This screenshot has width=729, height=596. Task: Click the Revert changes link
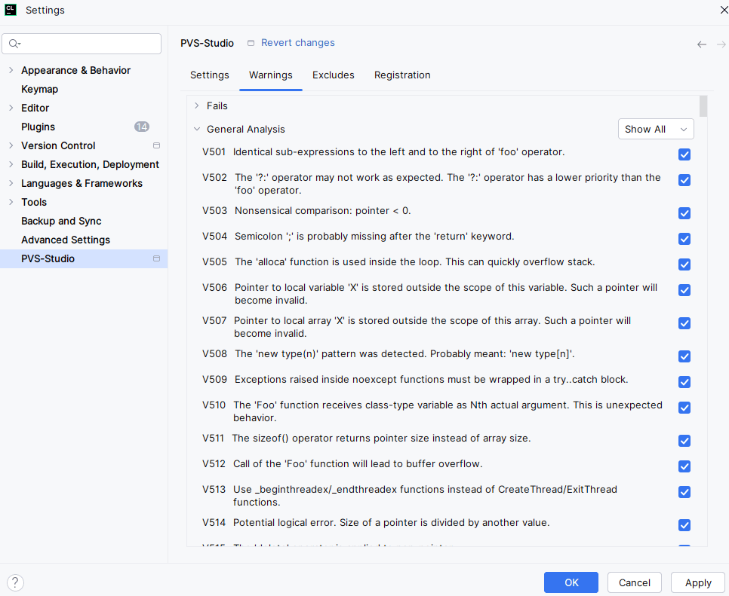pyautogui.click(x=297, y=43)
